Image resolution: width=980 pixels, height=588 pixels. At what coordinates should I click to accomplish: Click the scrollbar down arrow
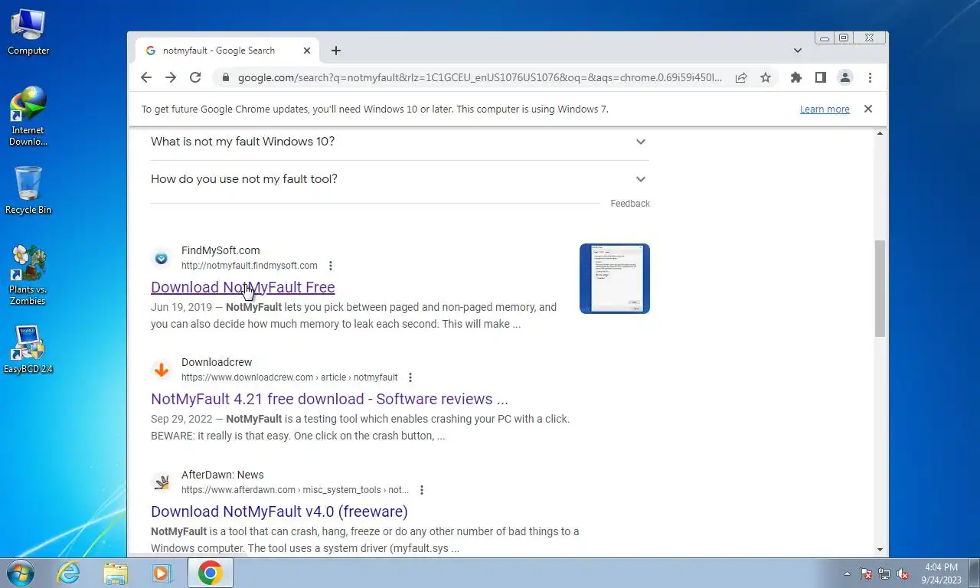[x=880, y=550]
